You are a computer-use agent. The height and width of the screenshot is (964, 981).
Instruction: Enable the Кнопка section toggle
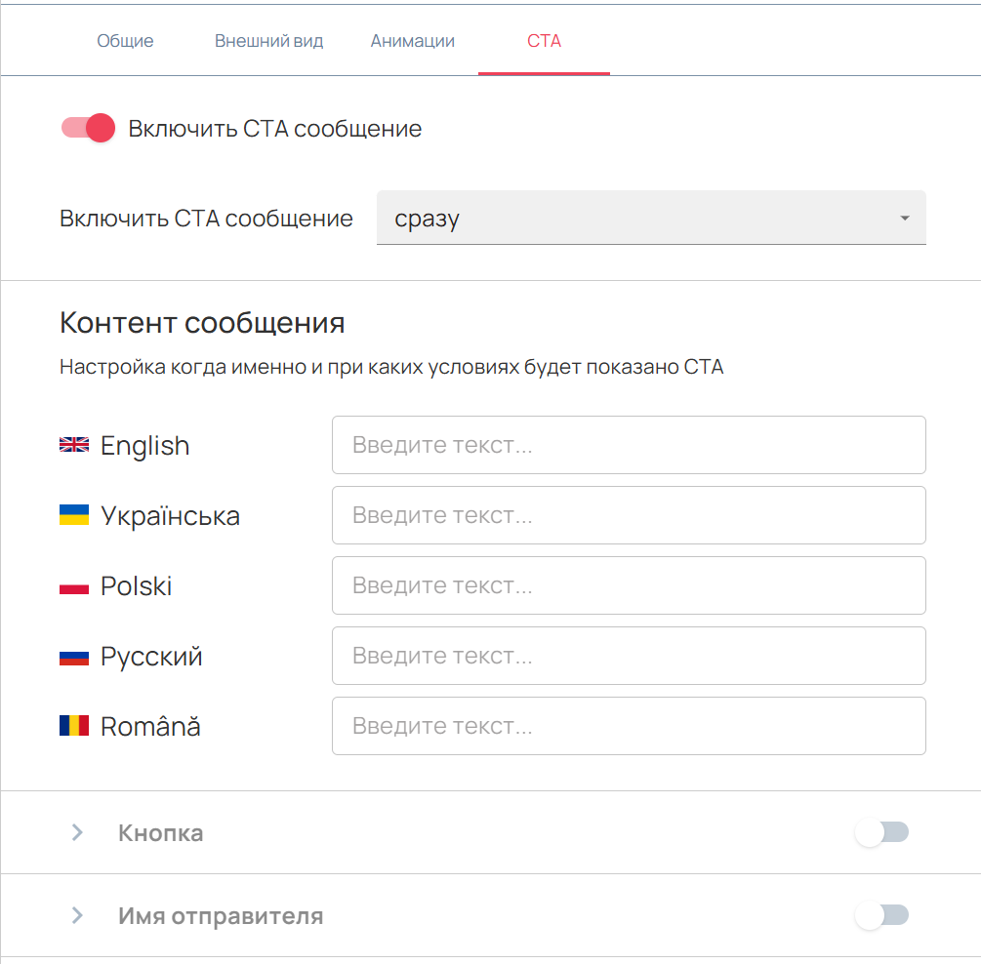881,832
